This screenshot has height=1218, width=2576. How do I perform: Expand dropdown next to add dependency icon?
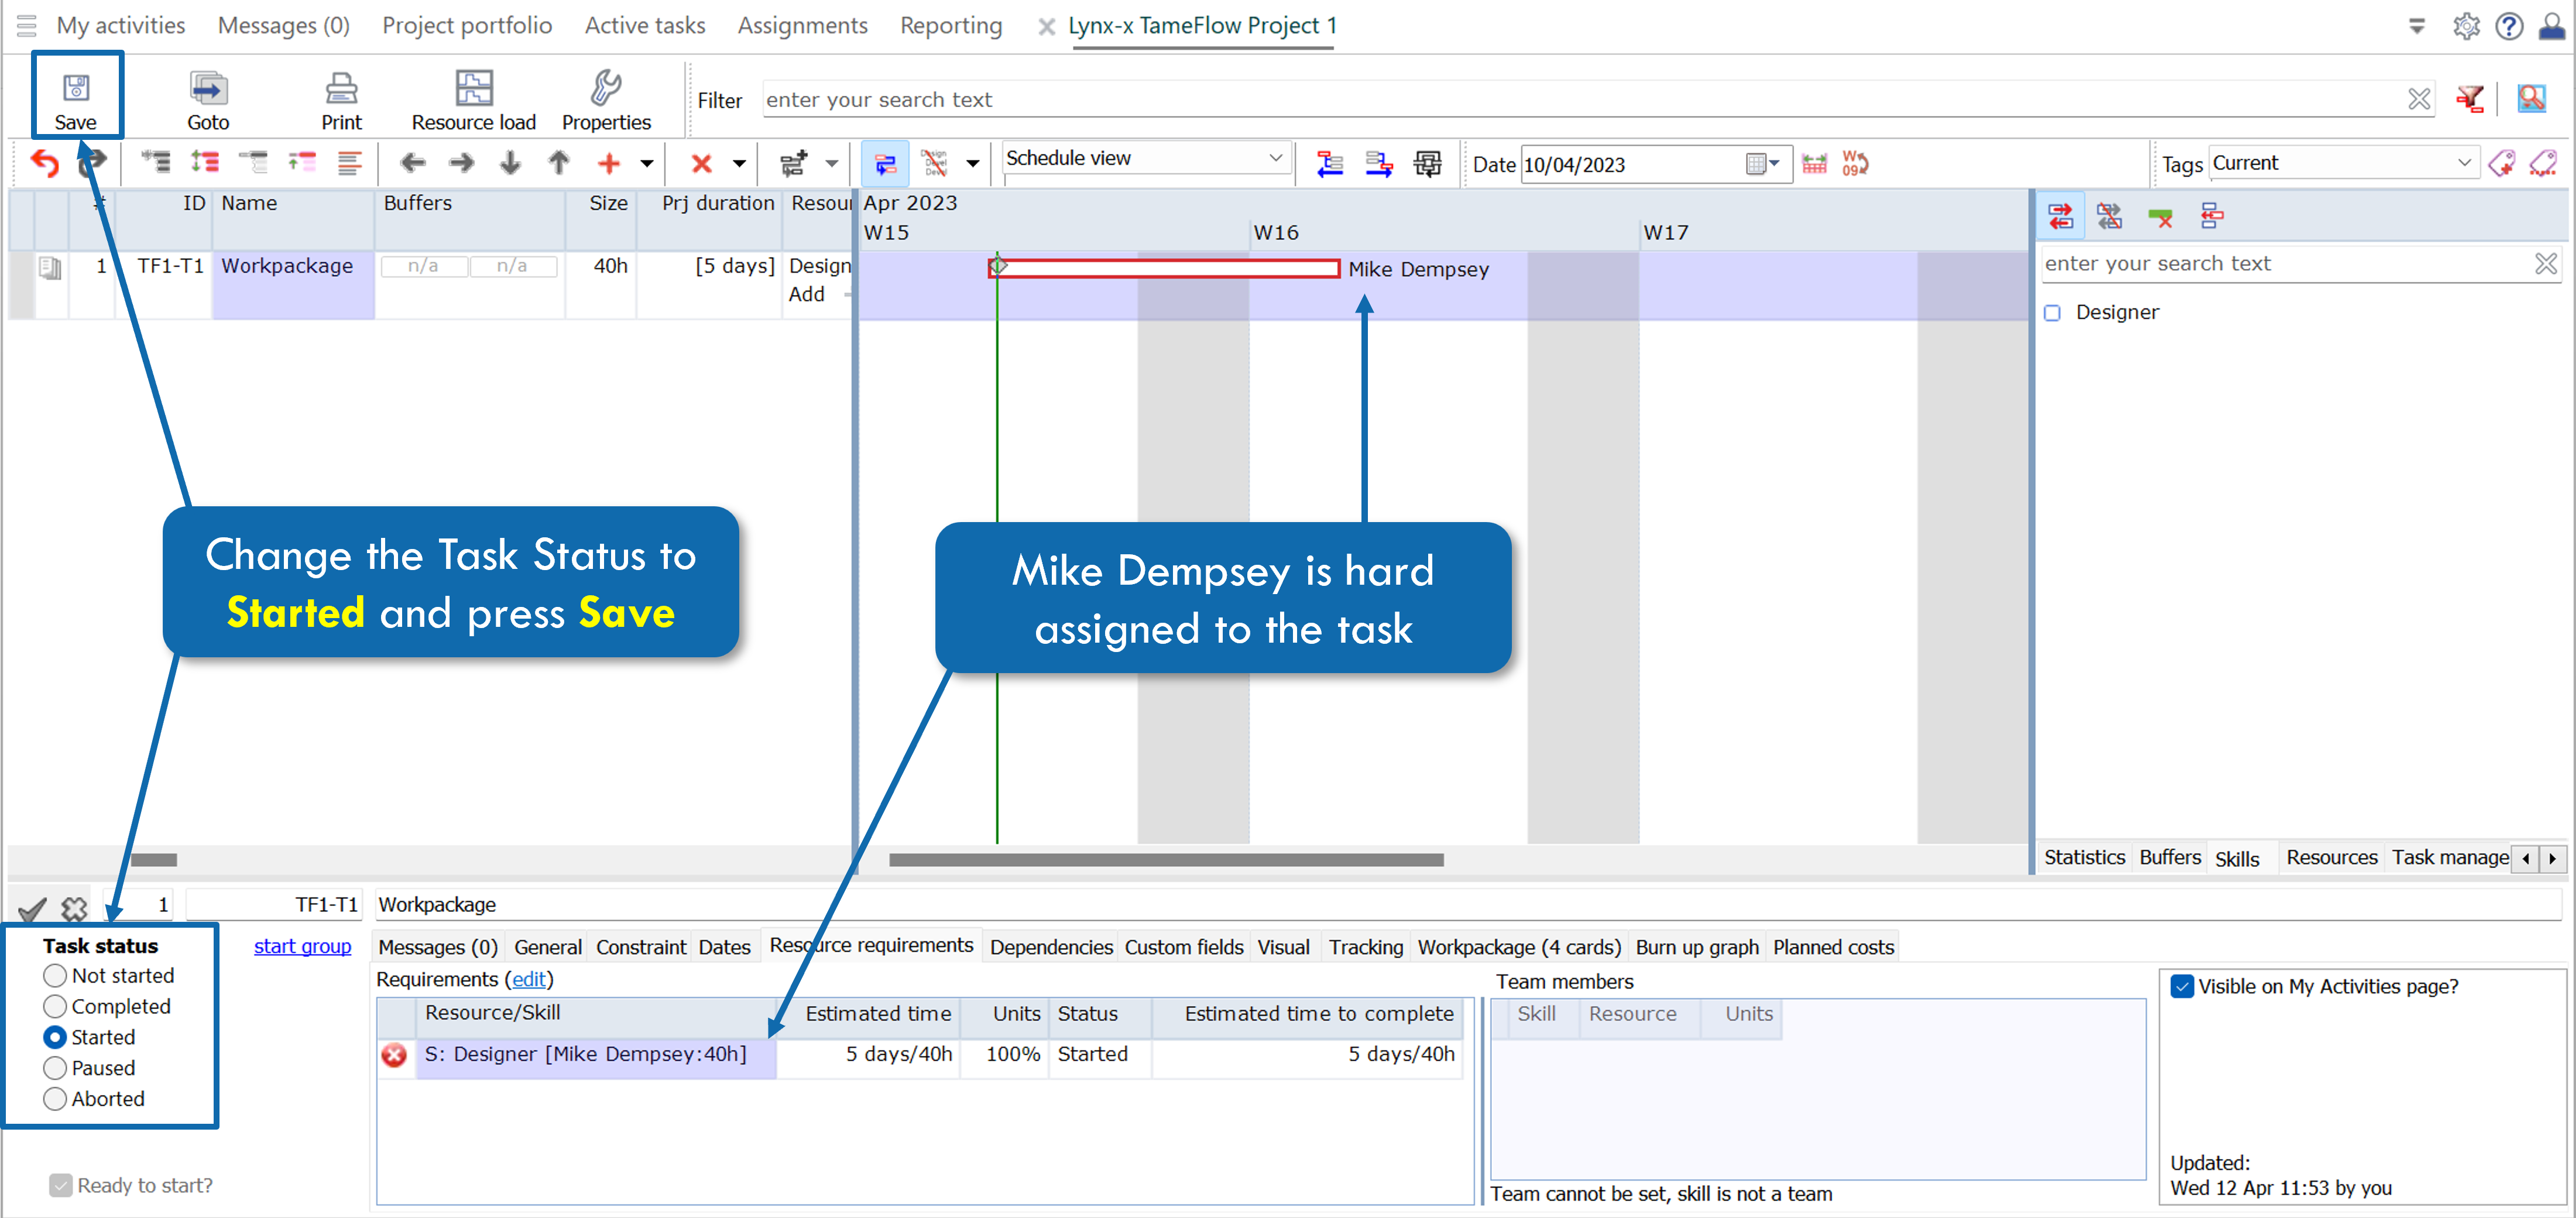(831, 164)
